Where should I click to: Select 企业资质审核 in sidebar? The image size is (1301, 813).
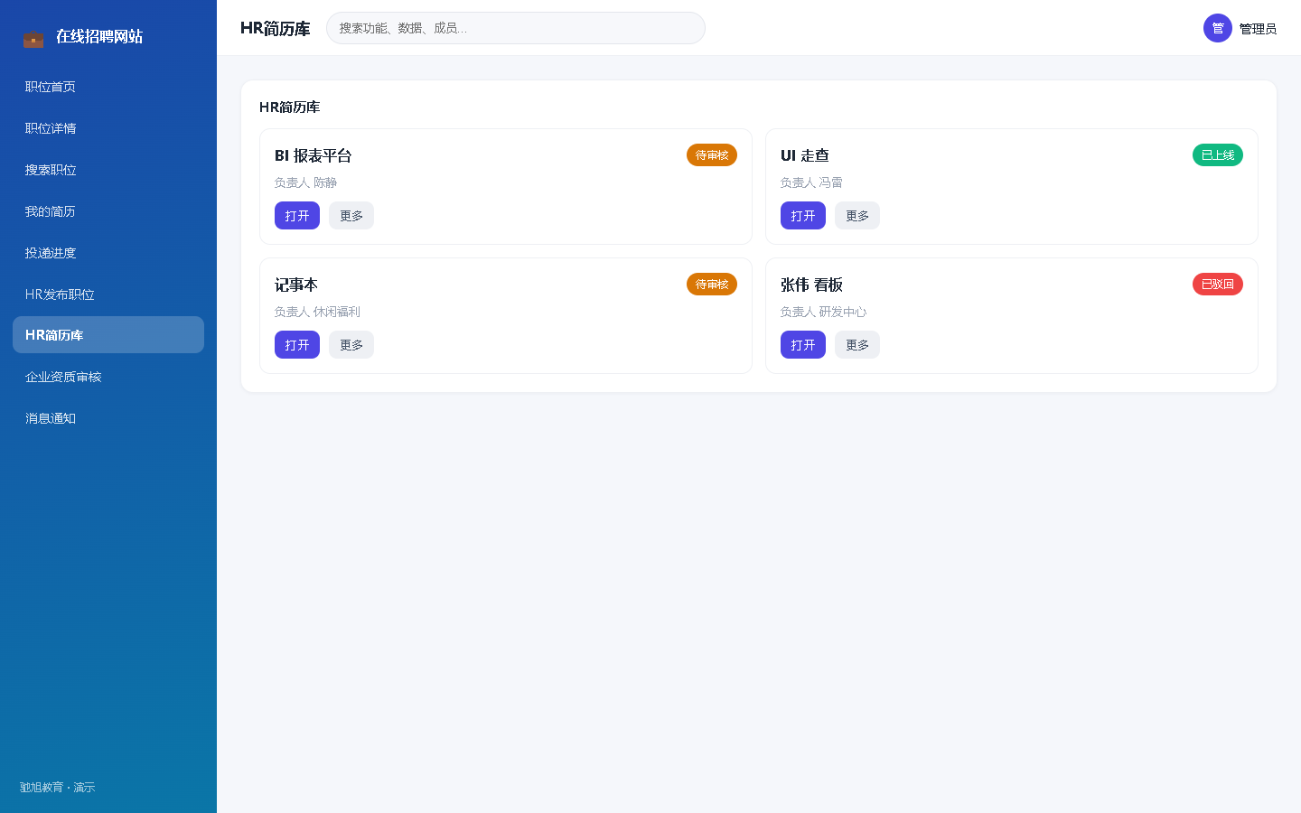[x=108, y=377]
